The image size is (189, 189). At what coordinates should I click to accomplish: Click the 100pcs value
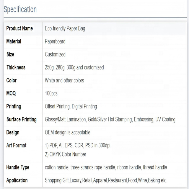tap(51, 94)
